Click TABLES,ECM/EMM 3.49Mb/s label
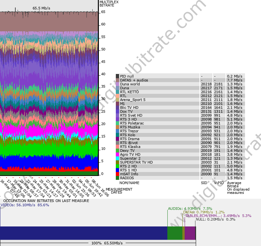The height and width of the screenshot is (246, 261). [x=218, y=216]
